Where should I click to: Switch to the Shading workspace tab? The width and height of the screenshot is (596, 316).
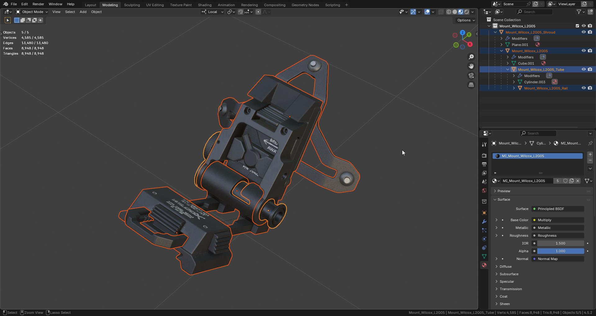coord(205,5)
